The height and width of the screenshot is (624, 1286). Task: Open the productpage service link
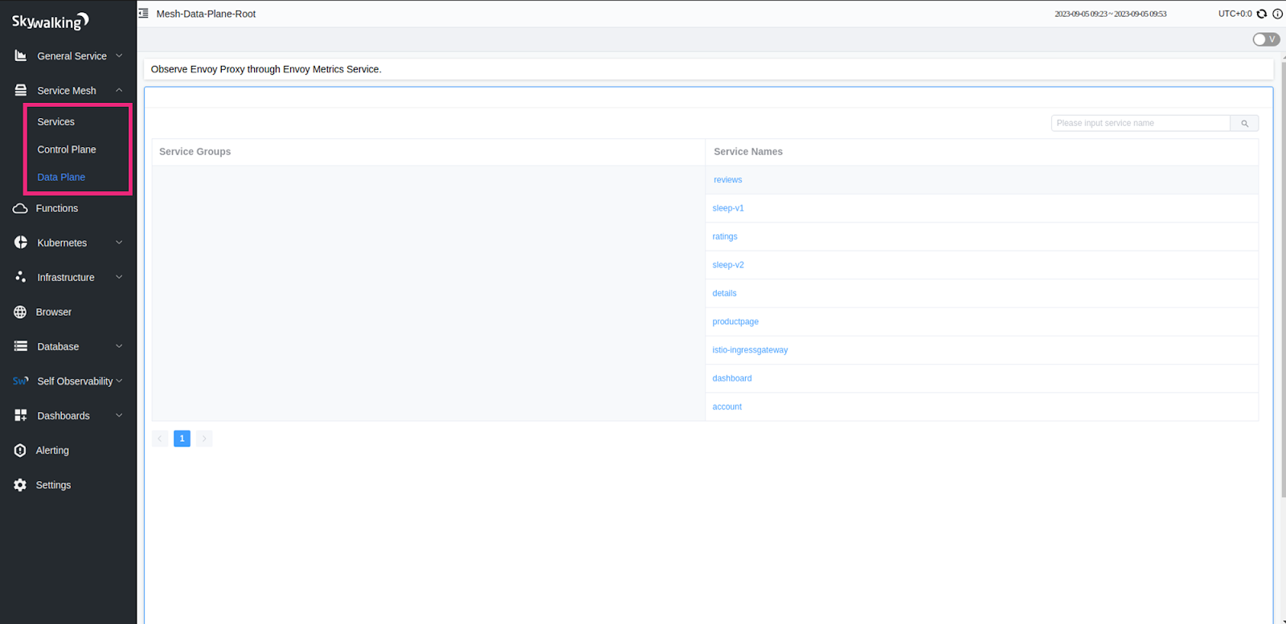click(x=735, y=322)
